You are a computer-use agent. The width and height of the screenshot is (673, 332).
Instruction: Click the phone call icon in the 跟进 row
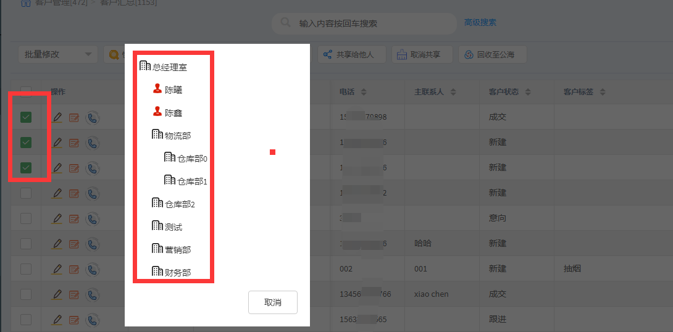point(92,320)
